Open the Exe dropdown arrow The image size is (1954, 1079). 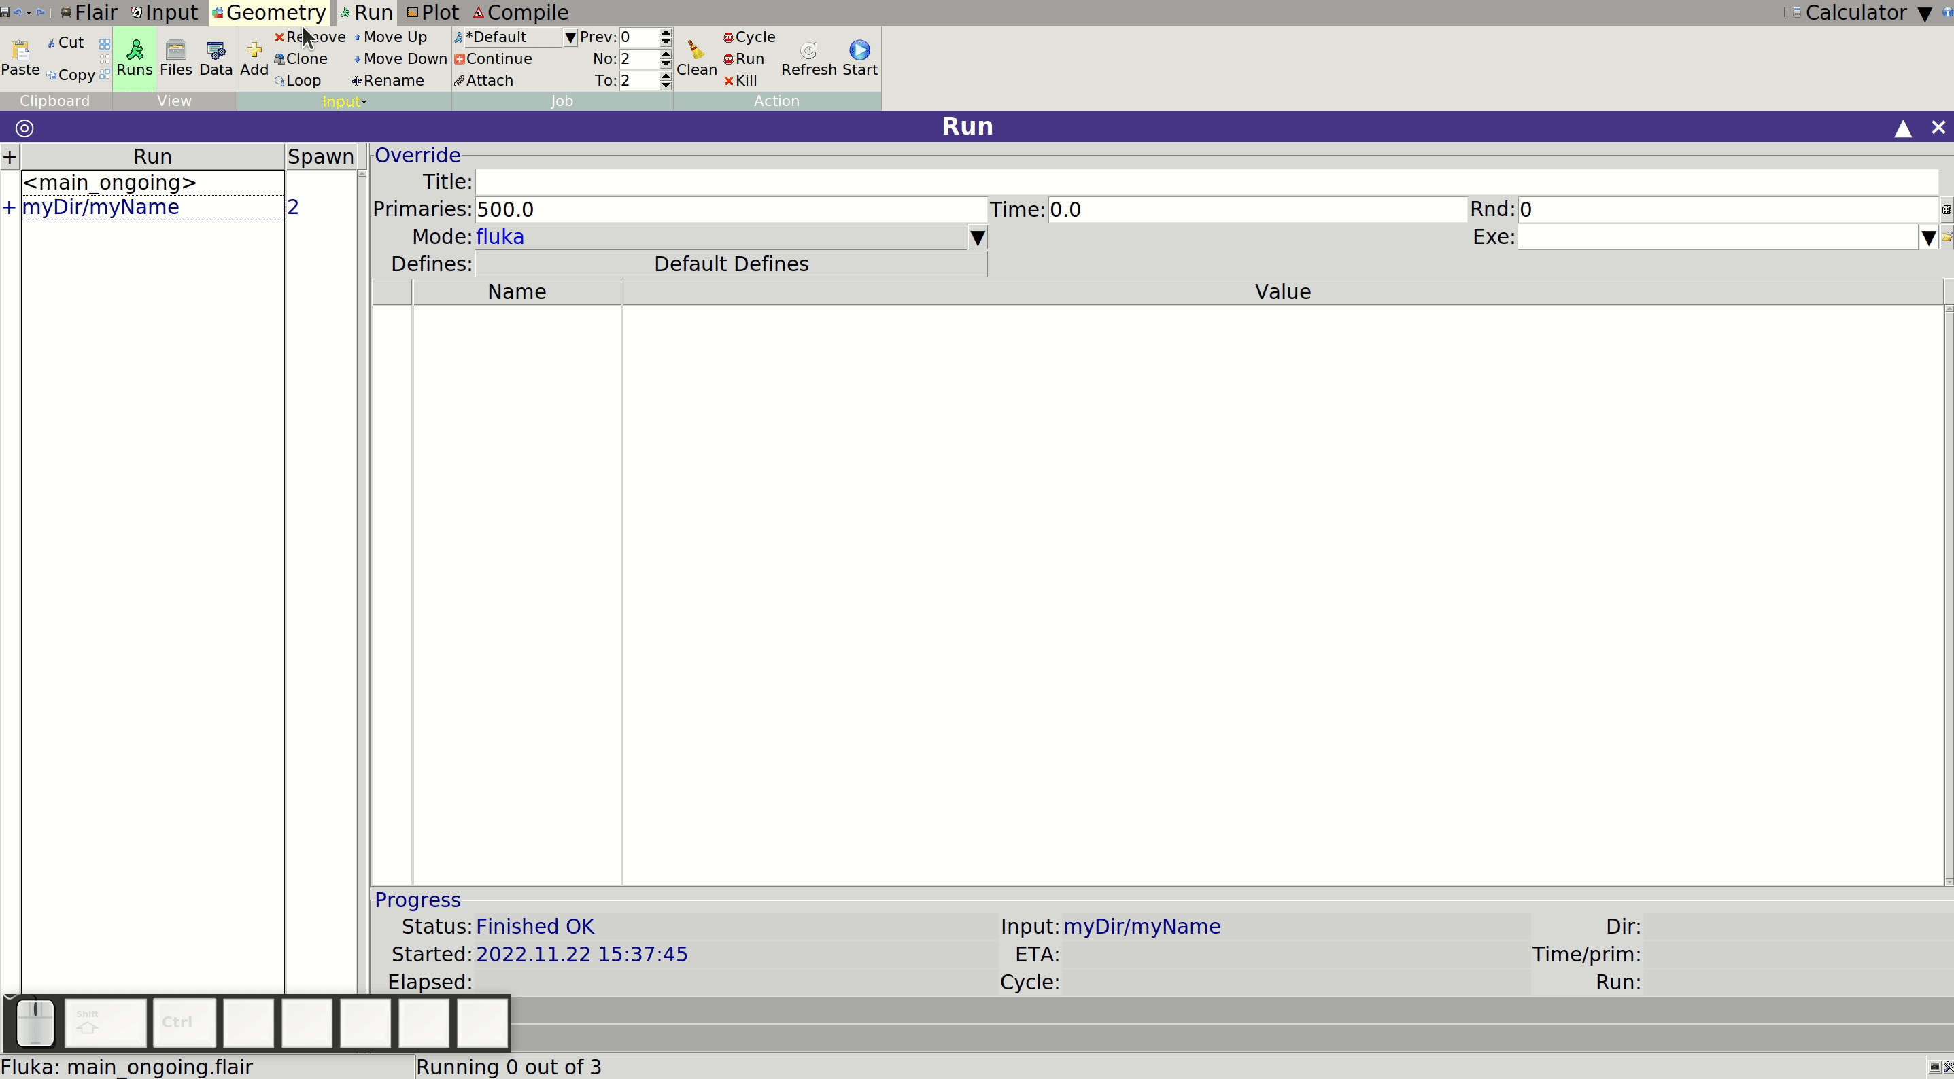coord(1928,237)
